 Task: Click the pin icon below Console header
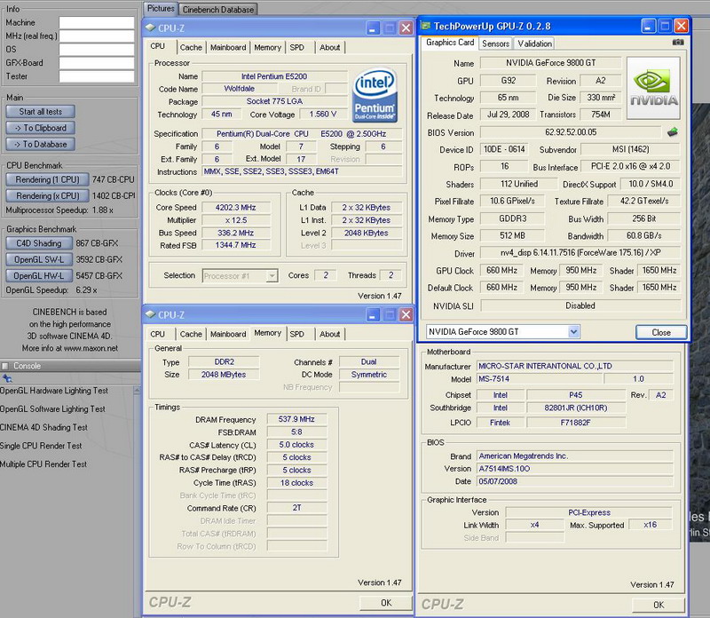(x=8, y=377)
